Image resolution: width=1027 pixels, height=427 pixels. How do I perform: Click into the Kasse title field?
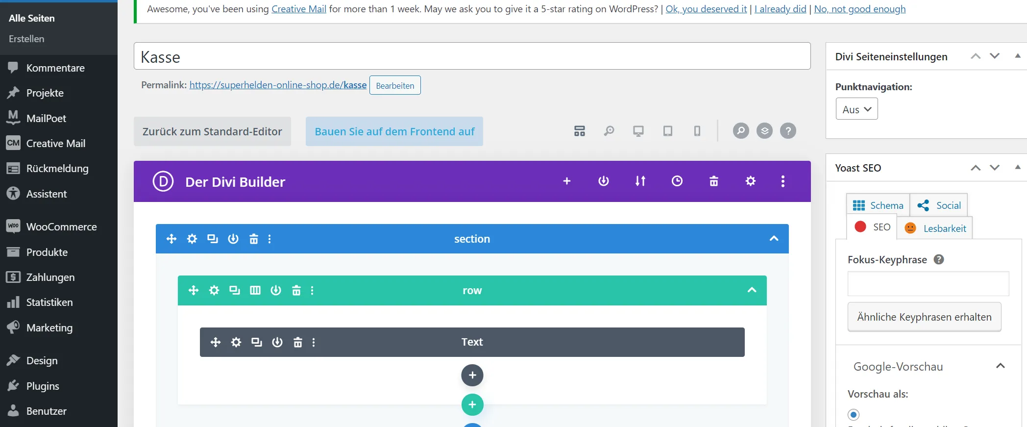coord(472,56)
